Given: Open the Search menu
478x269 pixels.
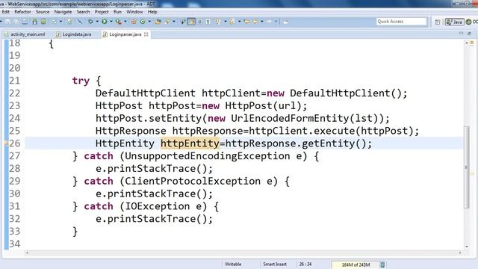Looking at the screenshot, I should 83,12.
